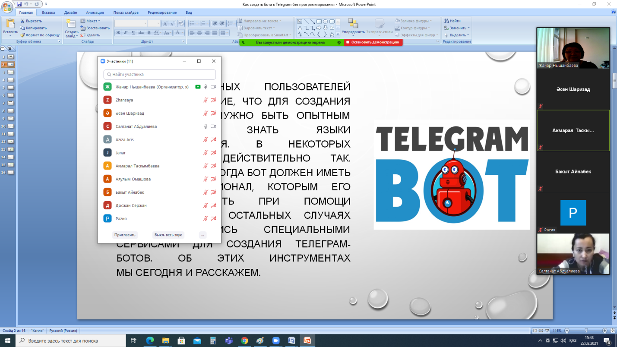This screenshot has width=617, height=347.
Task: Select the five-point star shape
Action: [x=332, y=34]
